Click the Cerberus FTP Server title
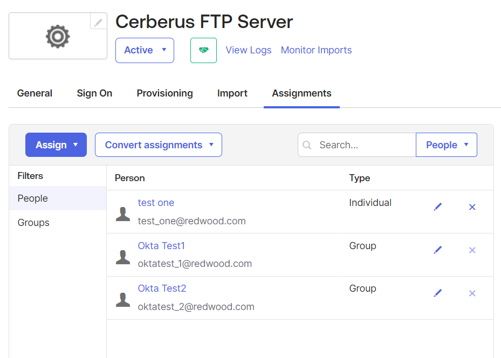Image resolution: width=501 pixels, height=358 pixels. (x=204, y=22)
